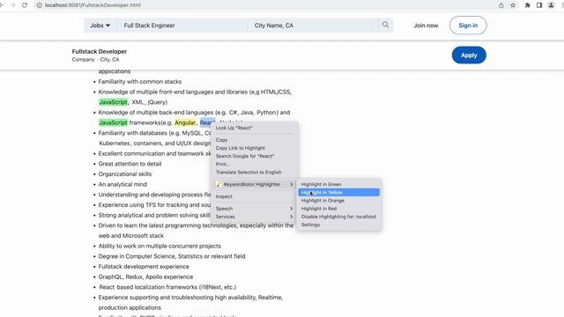Click the Full Stack Engineer search field
564x317 pixels.
(182, 26)
